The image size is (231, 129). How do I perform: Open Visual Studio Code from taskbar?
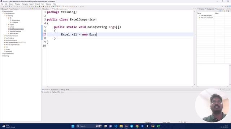coord(116,126)
